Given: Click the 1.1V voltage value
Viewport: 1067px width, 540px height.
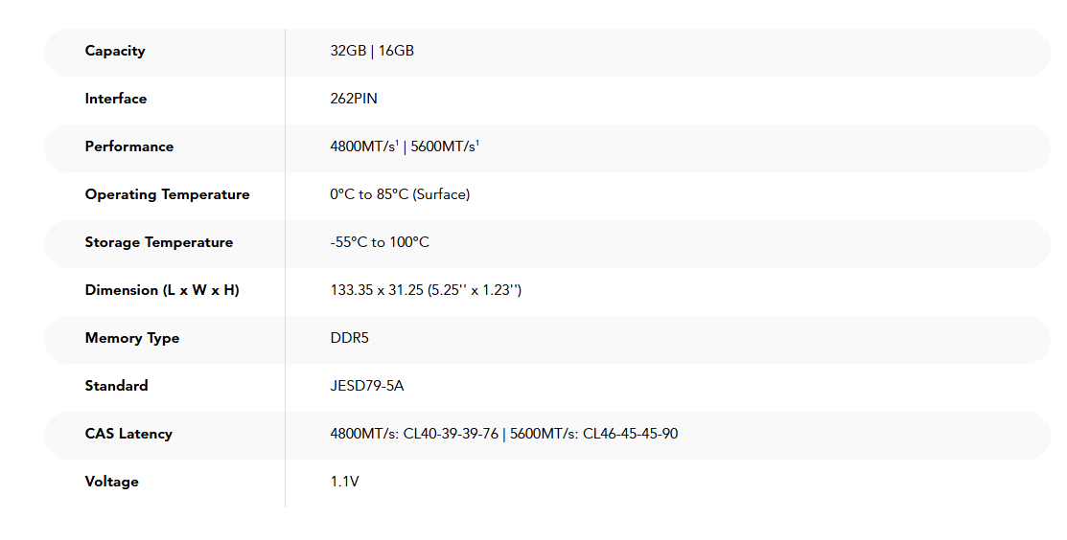Looking at the screenshot, I should [x=344, y=482].
